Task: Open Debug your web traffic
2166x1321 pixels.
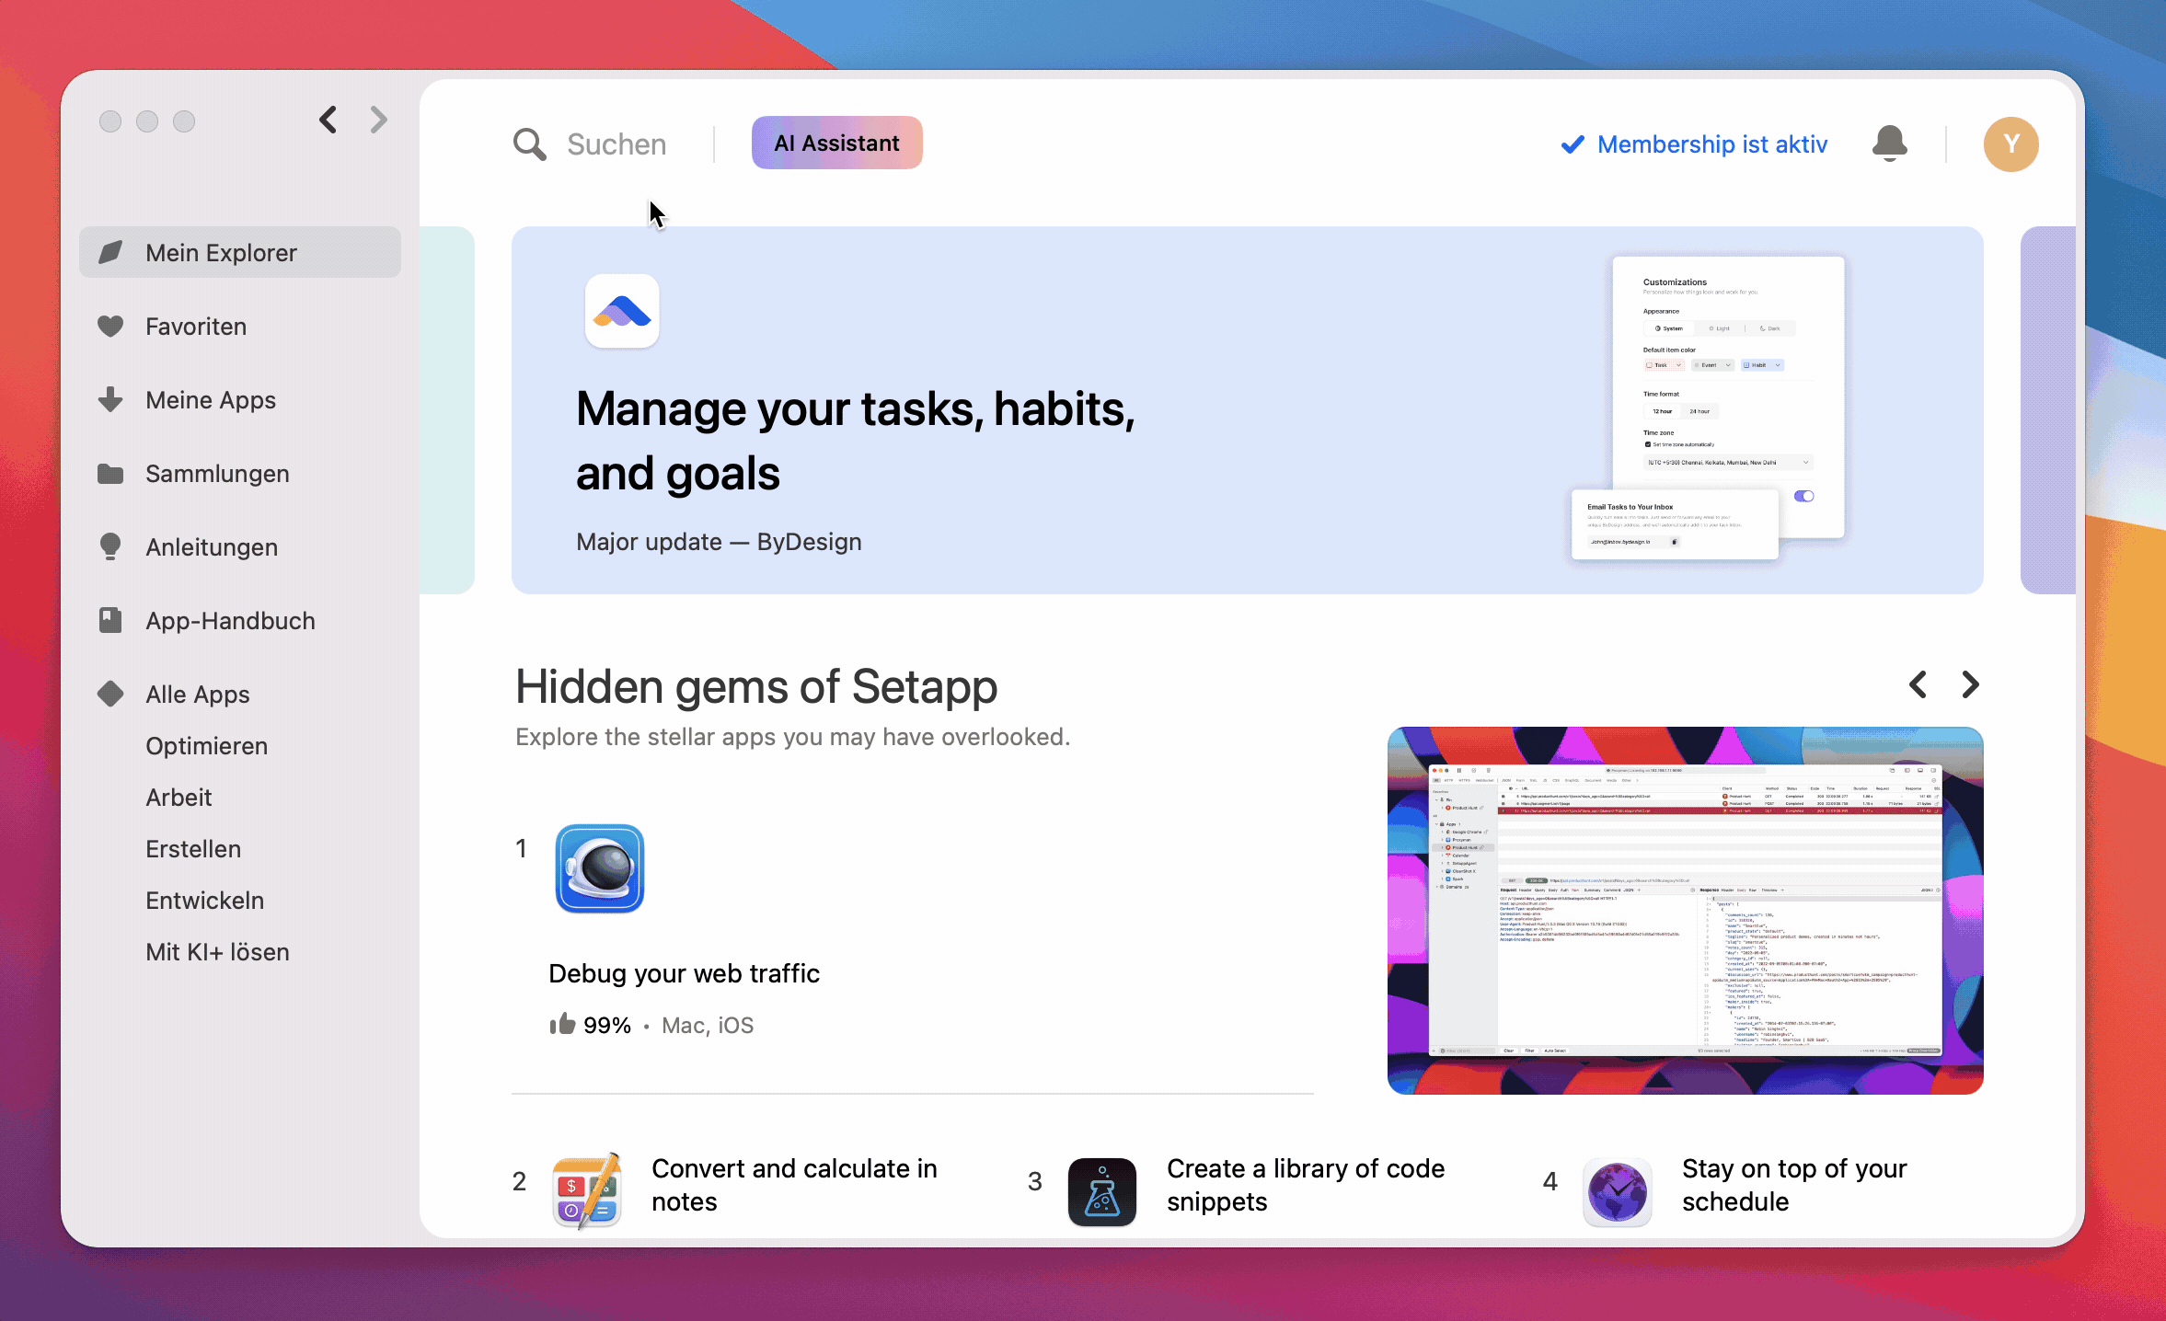Action: tap(684, 973)
